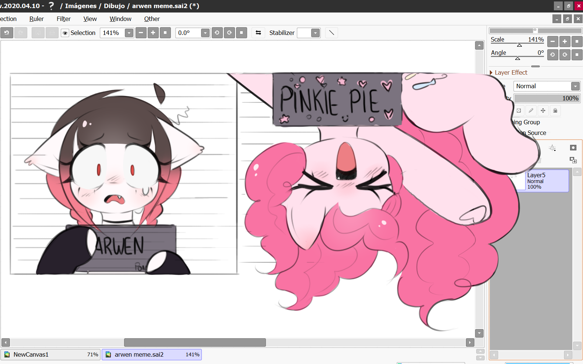Click the merge layers icon with plus

[x=573, y=160]
